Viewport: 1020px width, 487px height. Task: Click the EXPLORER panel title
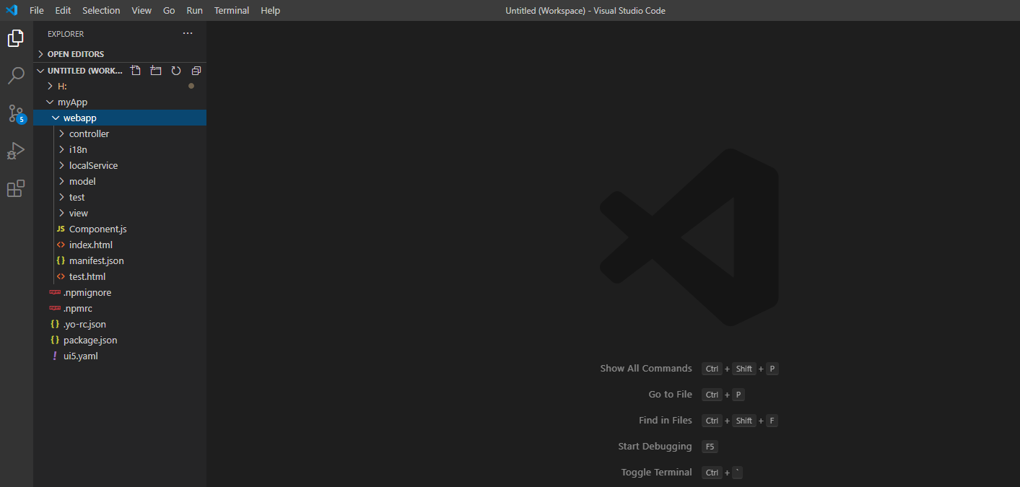[66, 34]
